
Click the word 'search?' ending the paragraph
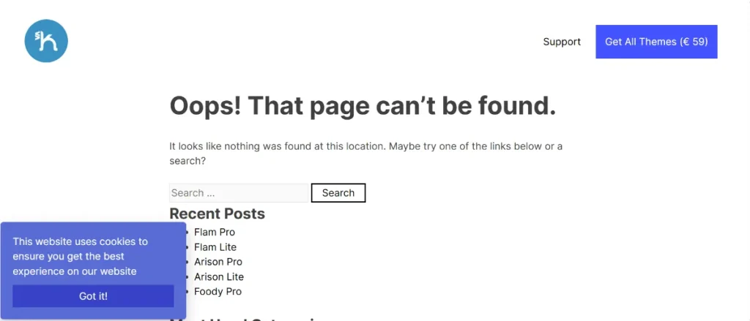click(x=187, y=161)
